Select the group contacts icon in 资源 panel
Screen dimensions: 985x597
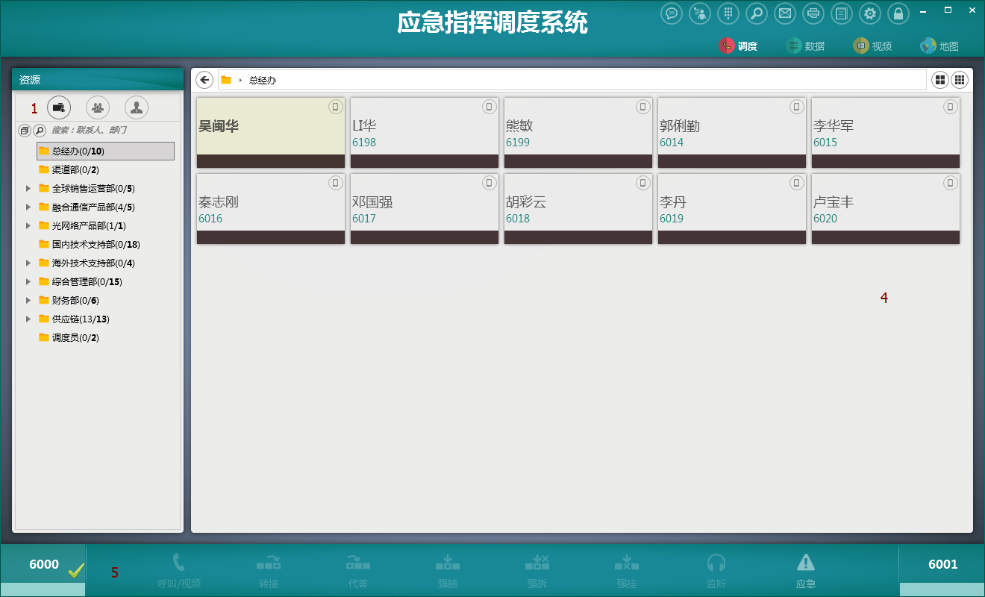click(x=98, y=107)
